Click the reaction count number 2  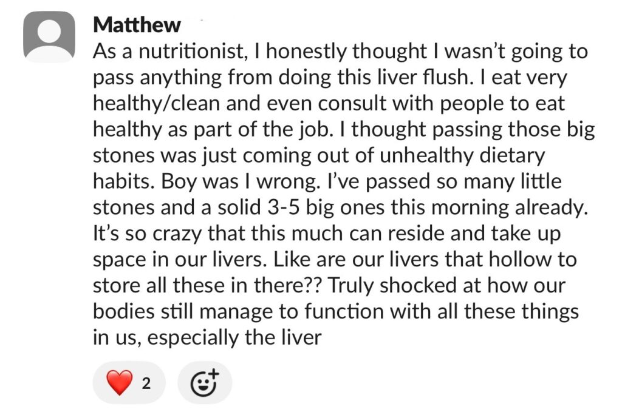click(146, 383)
